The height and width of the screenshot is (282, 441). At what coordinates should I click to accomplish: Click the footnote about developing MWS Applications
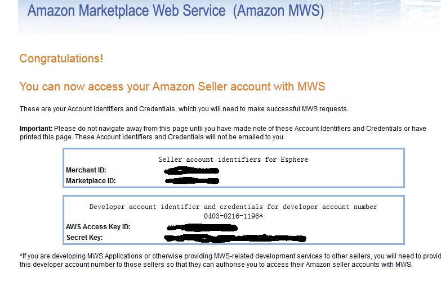click(230, 256)
